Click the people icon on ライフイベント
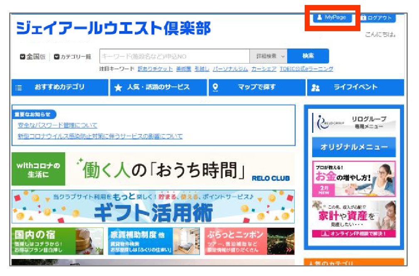The height and width of the screenshot is (276, 419). (x=315, y=88)
